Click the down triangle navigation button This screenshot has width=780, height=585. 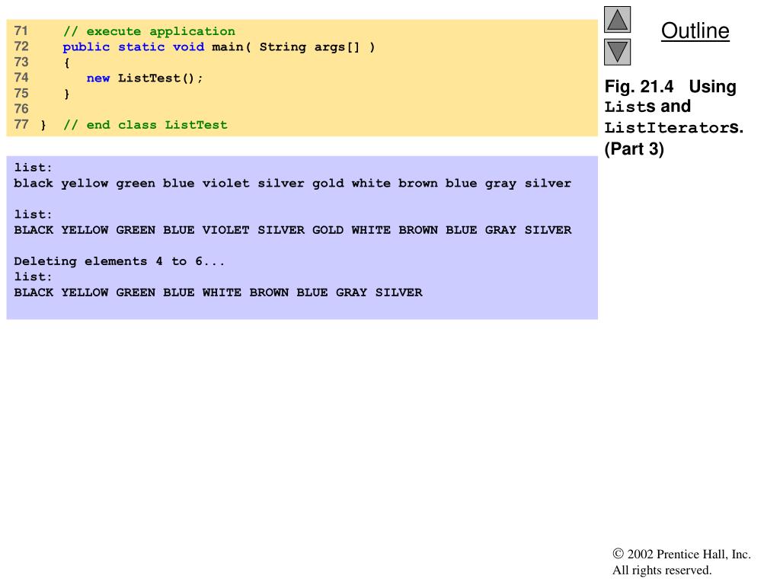click(617, 53)
